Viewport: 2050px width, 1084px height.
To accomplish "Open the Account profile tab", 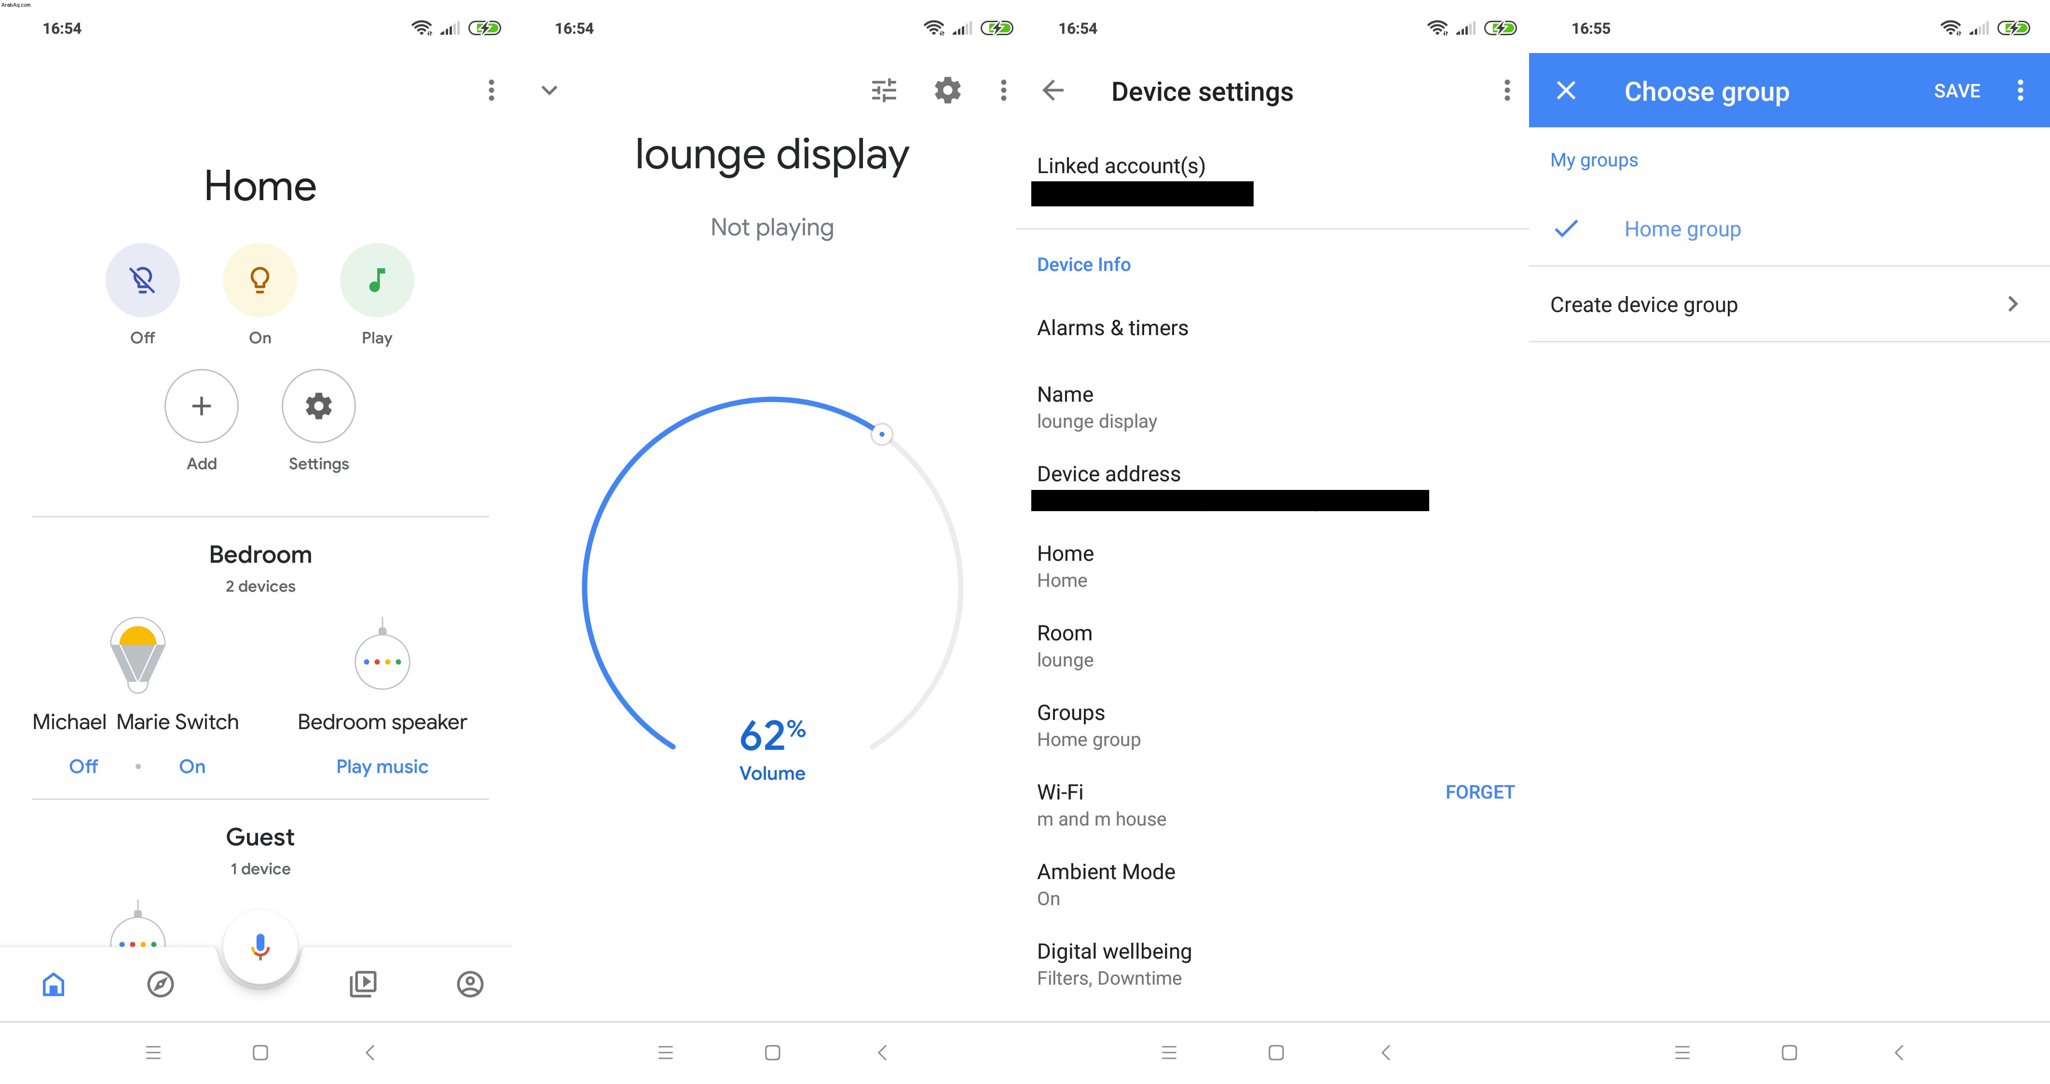I will tap(470, 985).
